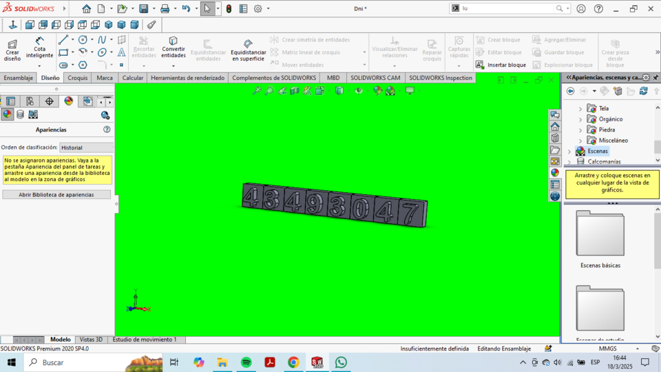Open the Options gear icon
Screen dimensions: 661x372
[x=258, y=8]
